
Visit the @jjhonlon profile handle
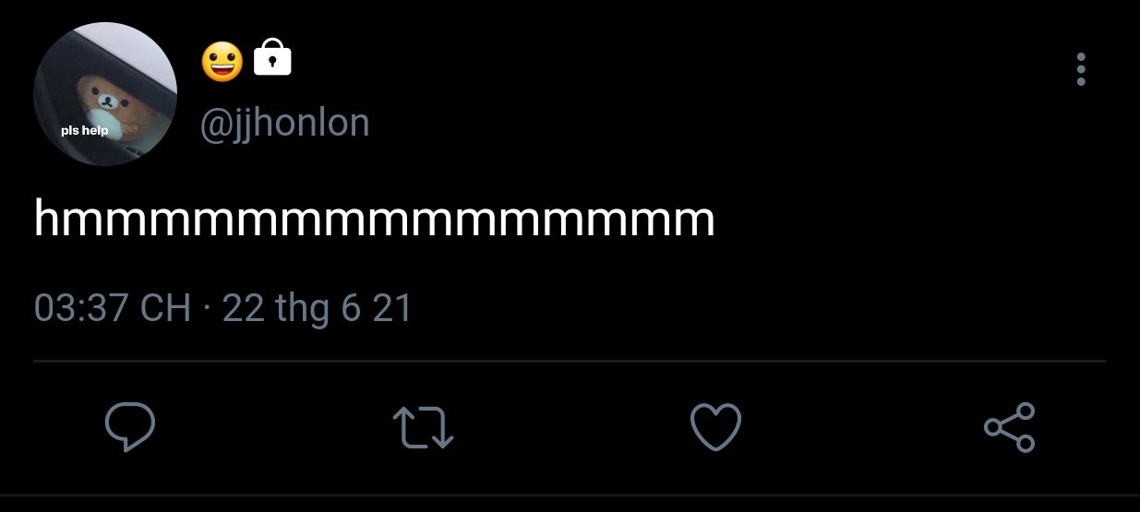[284, 123]
